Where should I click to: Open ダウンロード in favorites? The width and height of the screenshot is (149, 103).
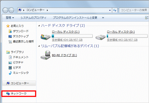(21, 31)
